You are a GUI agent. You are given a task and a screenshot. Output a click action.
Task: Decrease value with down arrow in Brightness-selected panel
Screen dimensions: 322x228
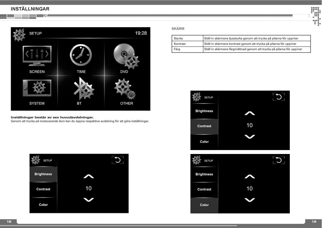89,200
